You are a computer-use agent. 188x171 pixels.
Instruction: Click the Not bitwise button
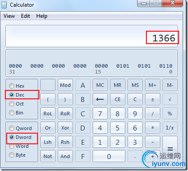[x=48, y=156]
